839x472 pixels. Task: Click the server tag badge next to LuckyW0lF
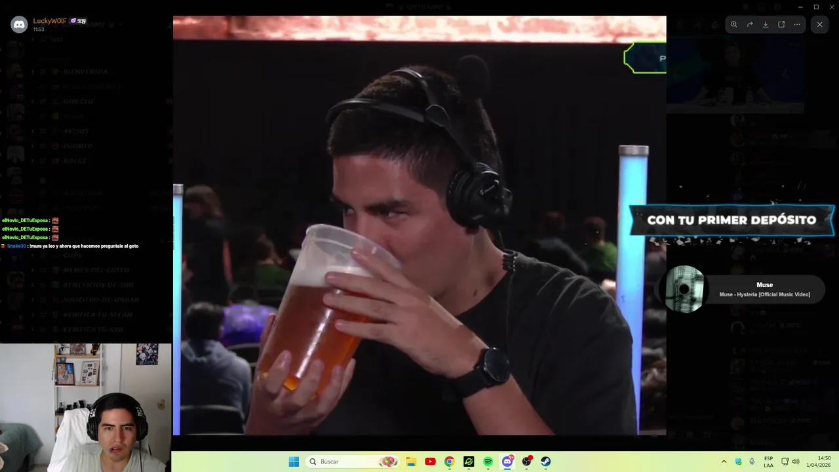pyautogui.click(x=78, y=21)
